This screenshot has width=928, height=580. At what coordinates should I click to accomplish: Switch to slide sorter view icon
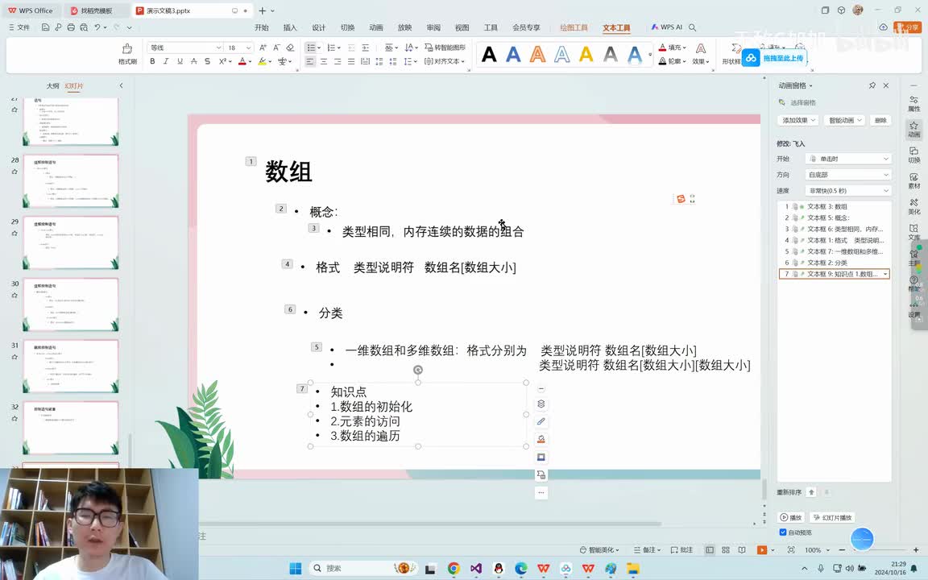click(726, 550)
